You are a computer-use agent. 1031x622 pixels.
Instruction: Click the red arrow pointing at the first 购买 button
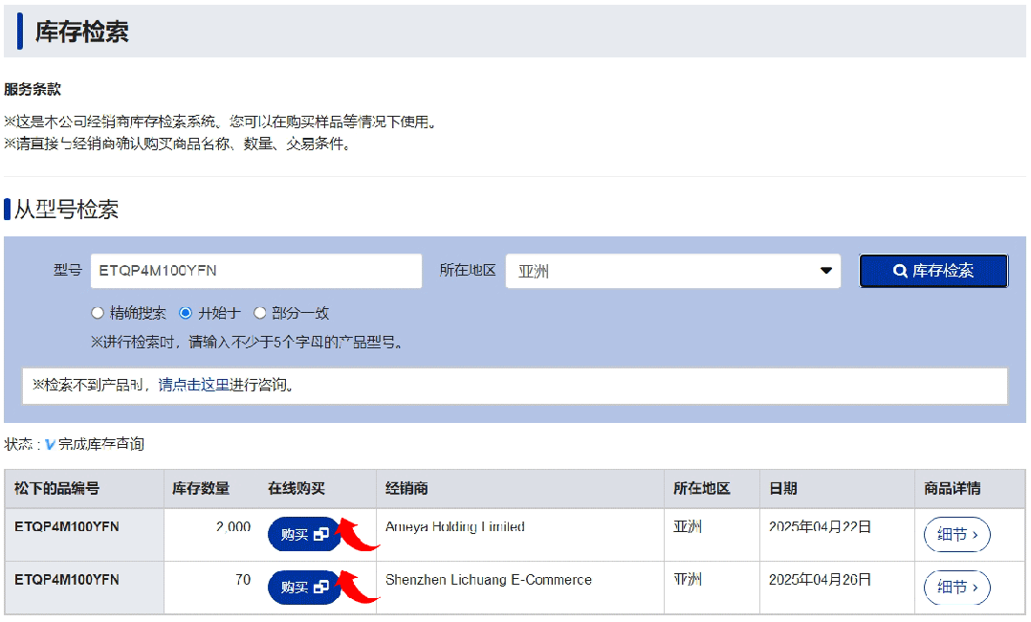point(361,534)
